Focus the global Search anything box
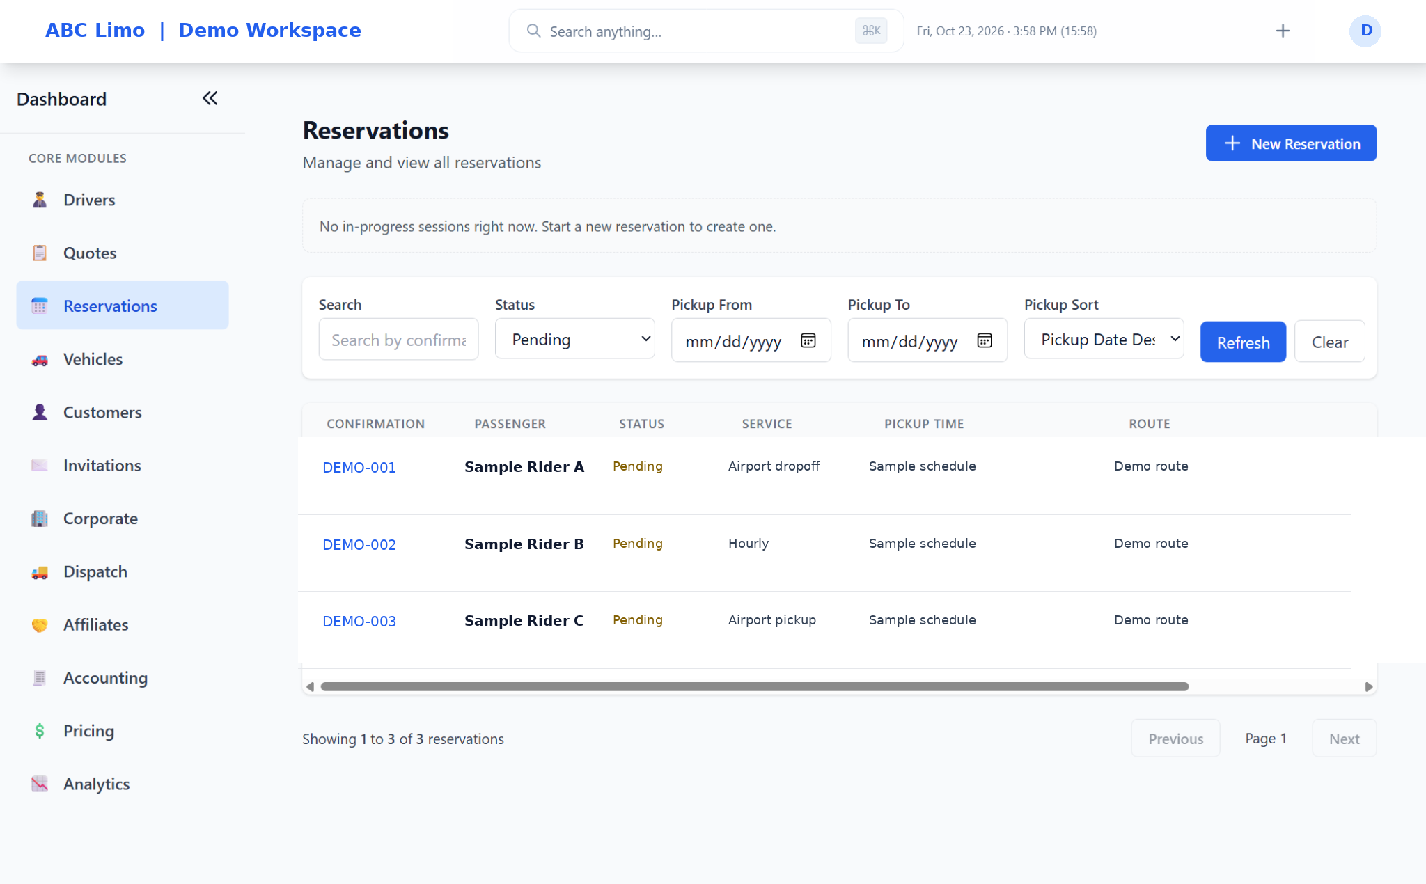Image resolution: width=1426 pixels, height=884 pixels. tap(706, 31)
